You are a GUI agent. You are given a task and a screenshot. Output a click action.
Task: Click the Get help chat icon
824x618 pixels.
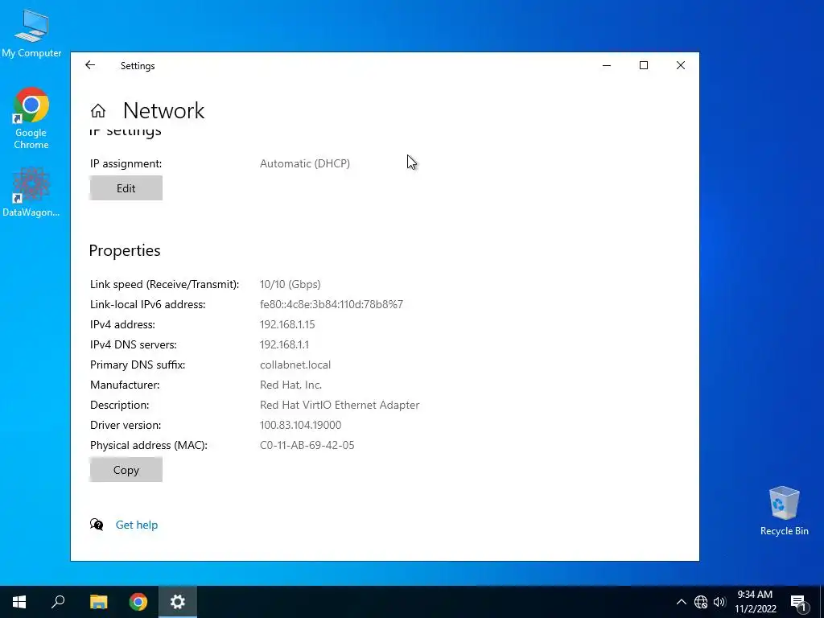click(x=97, y=525)
